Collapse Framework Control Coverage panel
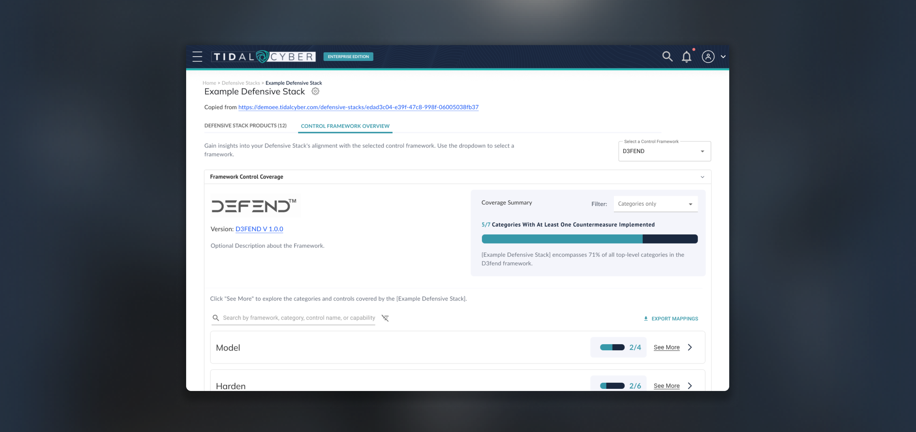 702,177
